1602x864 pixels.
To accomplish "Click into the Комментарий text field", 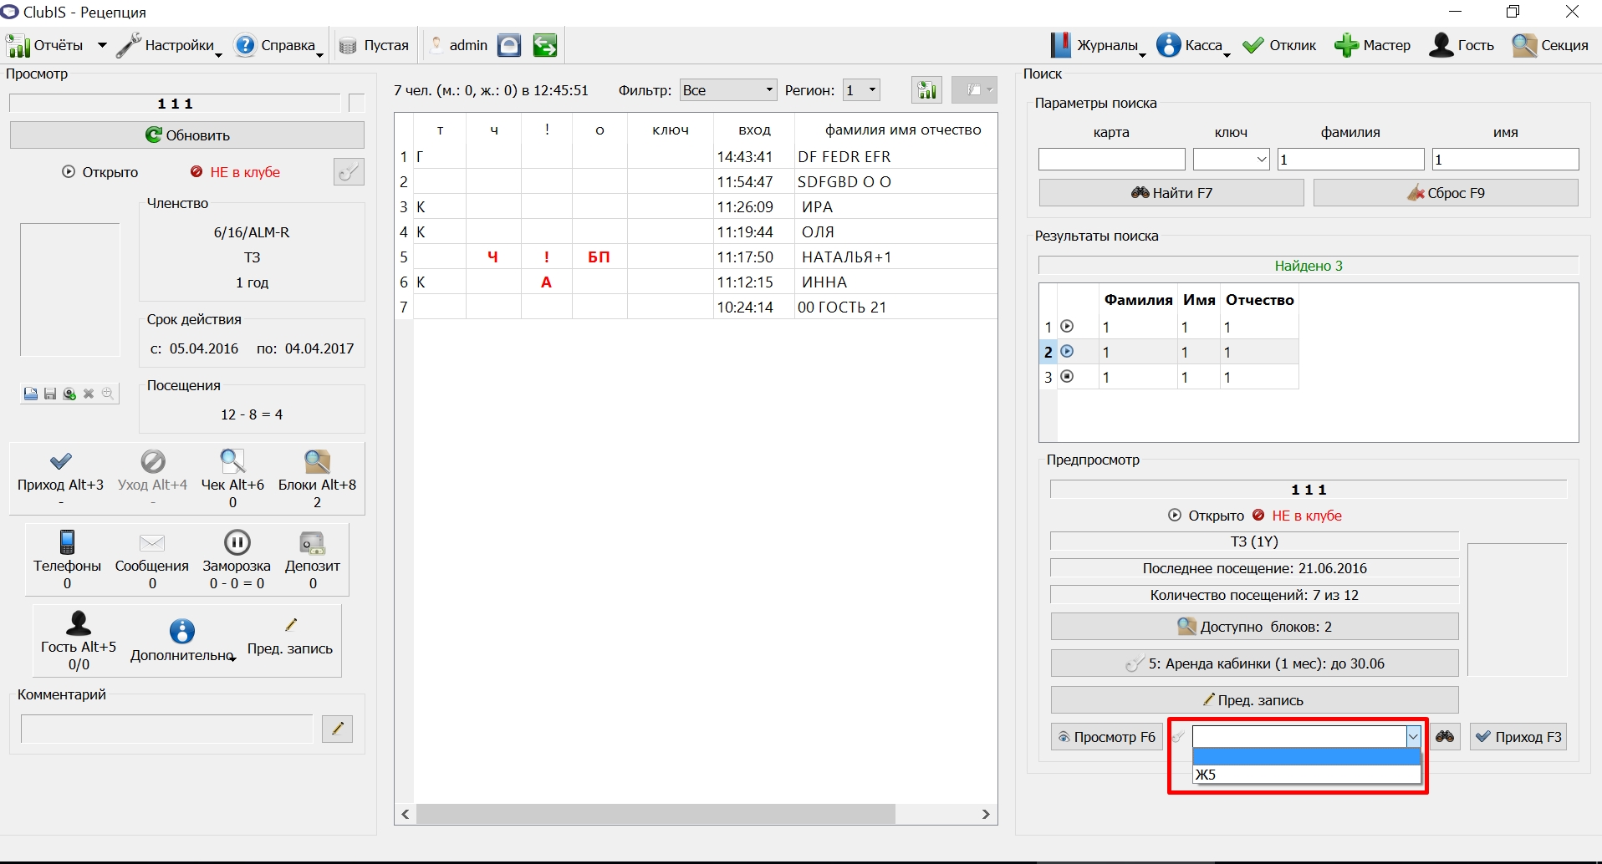I will coord(166,729).
